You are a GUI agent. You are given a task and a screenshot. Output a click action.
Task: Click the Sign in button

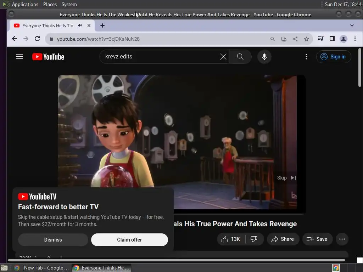(x=333, y=57)
